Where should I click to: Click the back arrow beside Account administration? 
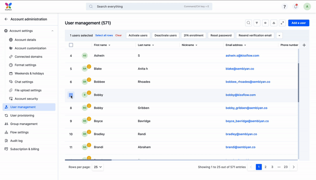tap(6, 19)
